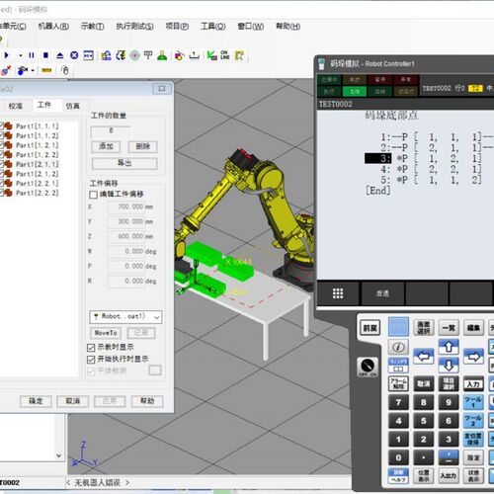The height and width of the screenshot is (494, 494).
Task: Click the tray with up arrow icon
Action: tap(195, 55)
